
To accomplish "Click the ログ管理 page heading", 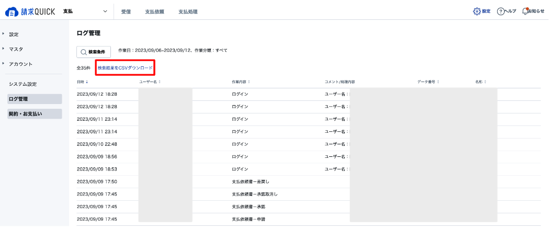I will (88, 33).
